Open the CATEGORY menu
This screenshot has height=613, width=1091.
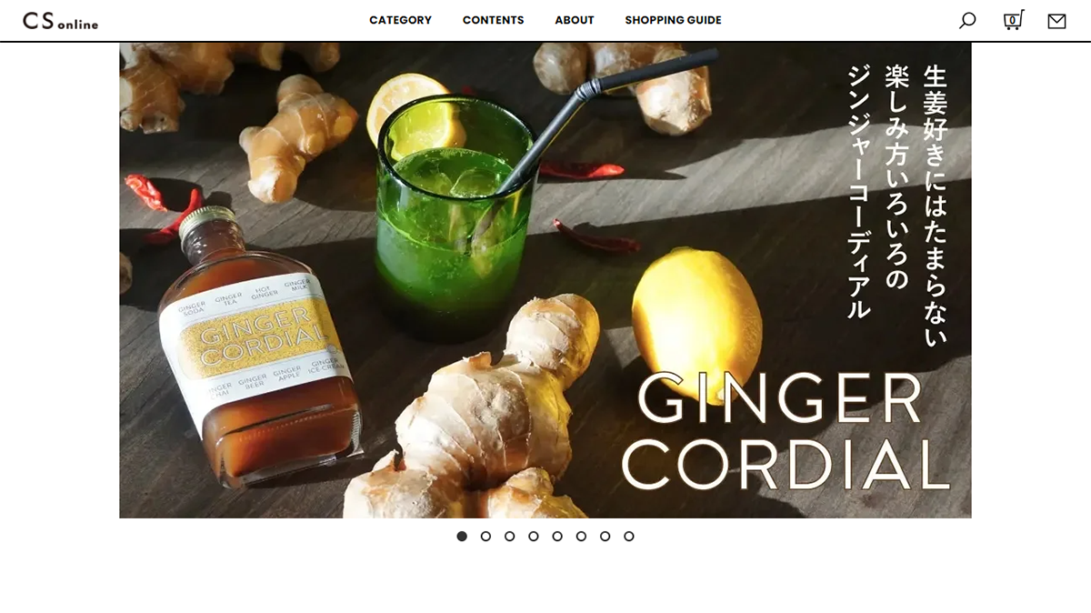pos(400,20)
